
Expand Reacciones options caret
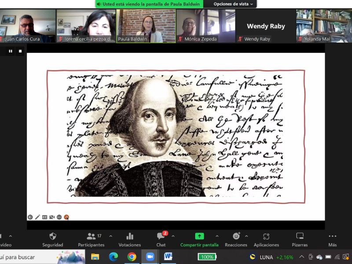[x=246, y=236]
